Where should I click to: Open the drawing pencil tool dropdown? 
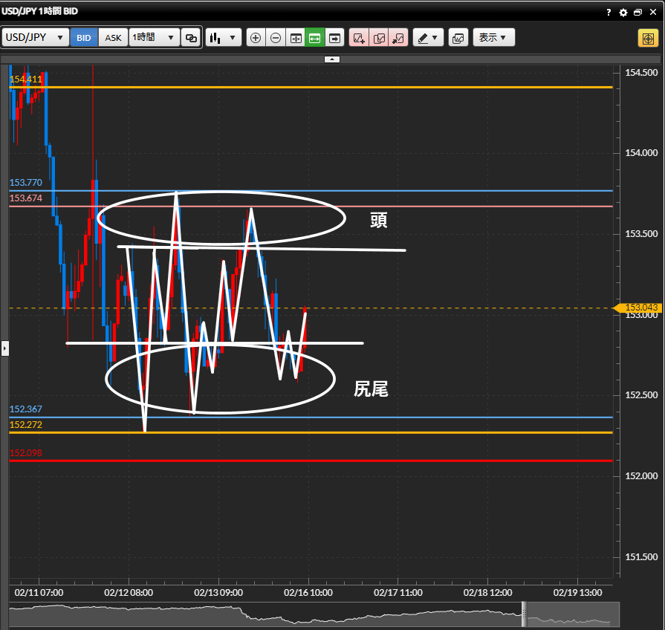(x=428, y=38)
